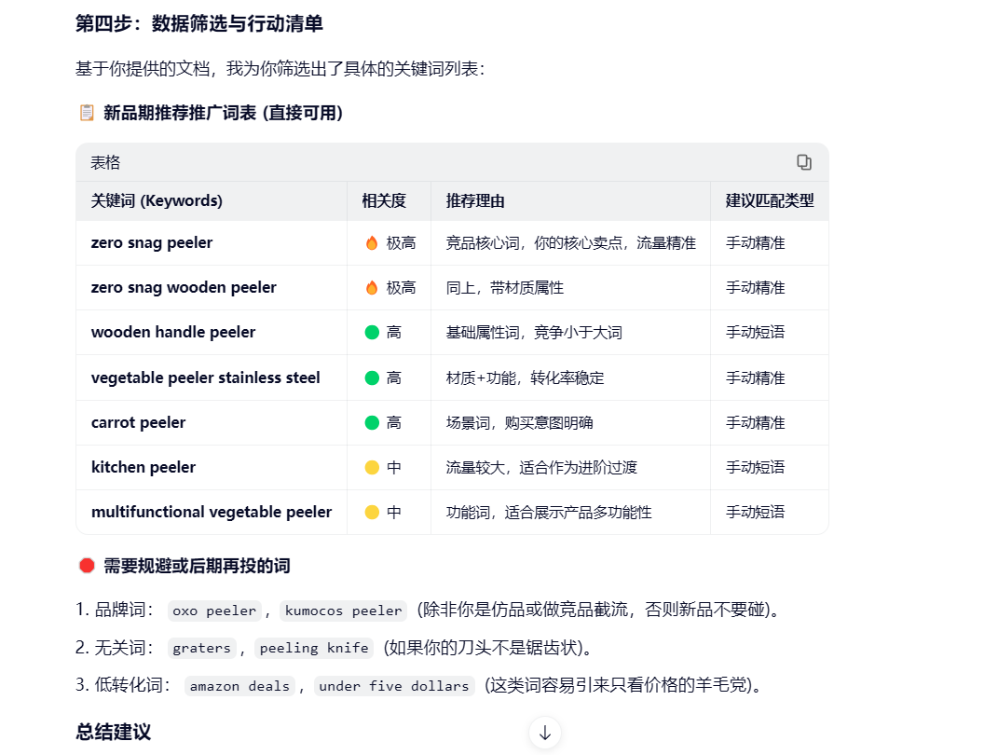Viewport: 998px width, 755px height.
Task: Click the 相关度 column header
Action: coord(384,200)
